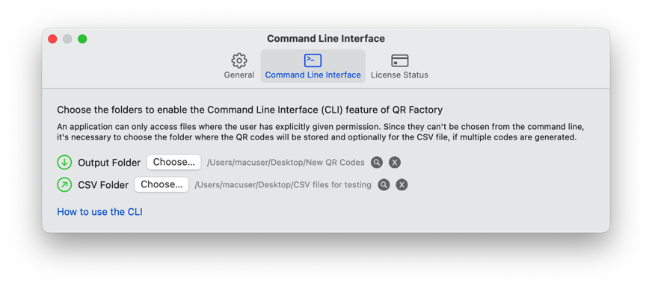Reveal the New QR Codes folder with magnifier
Image resolution: width=652 pixels, height=288 pixels.
[377, 163]
